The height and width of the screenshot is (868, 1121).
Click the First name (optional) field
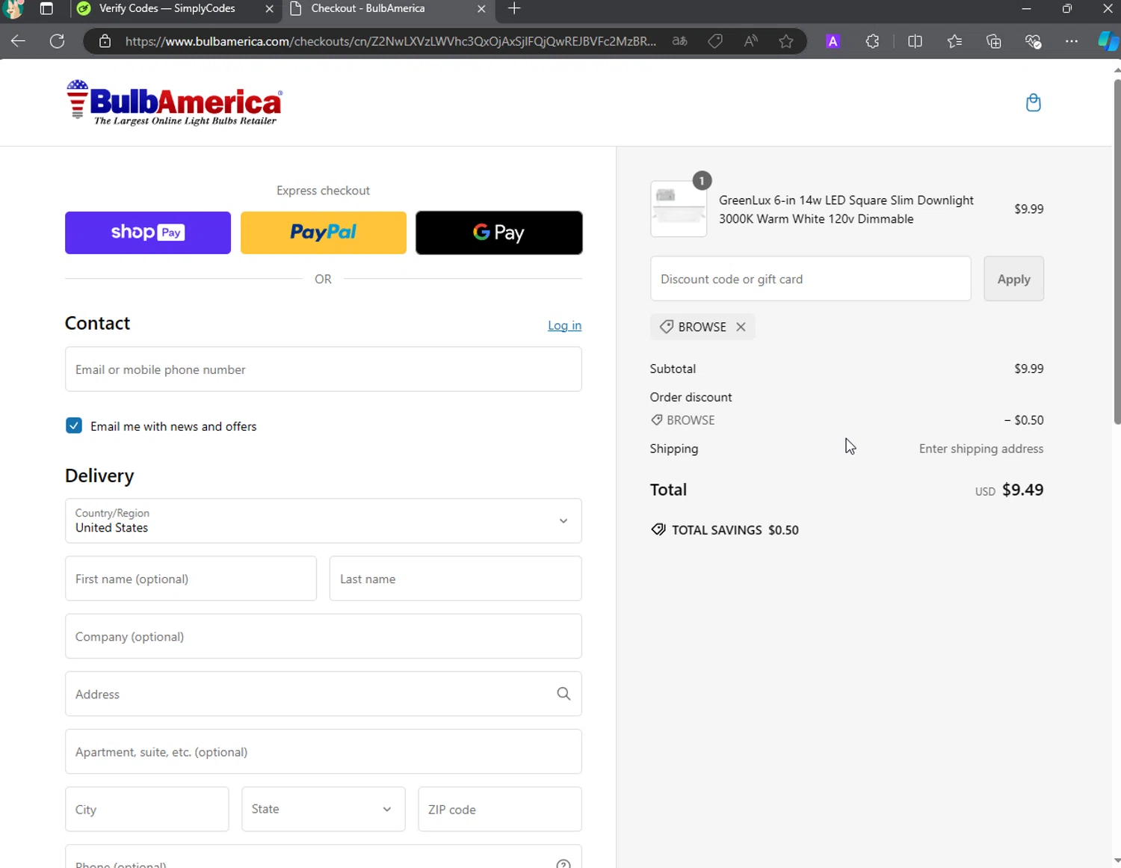point(191,579)
